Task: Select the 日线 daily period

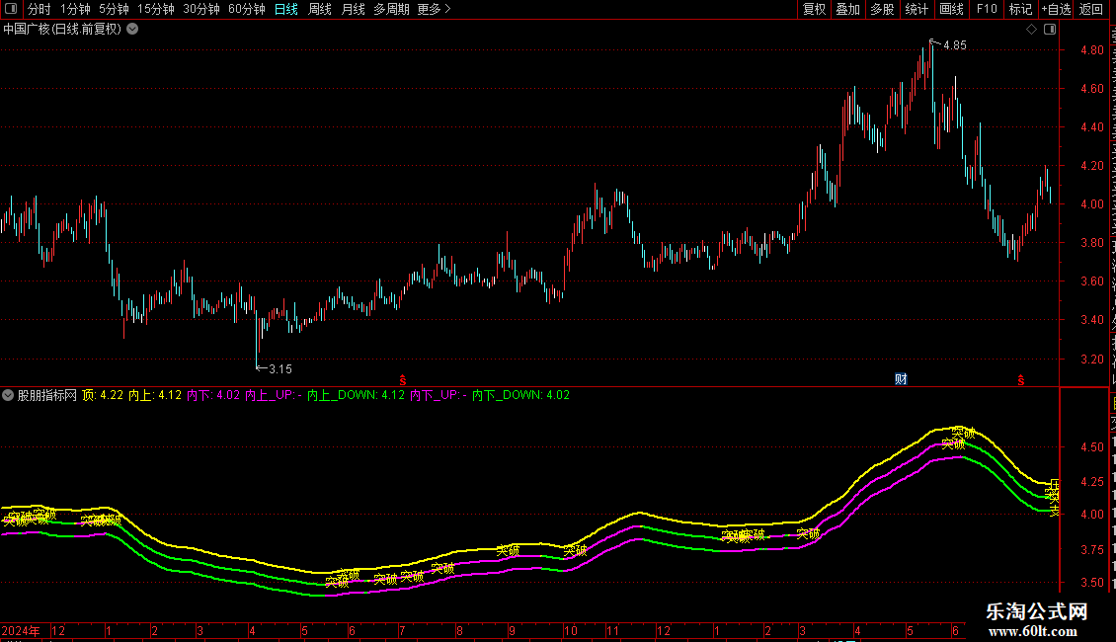Action: point(286,9)
